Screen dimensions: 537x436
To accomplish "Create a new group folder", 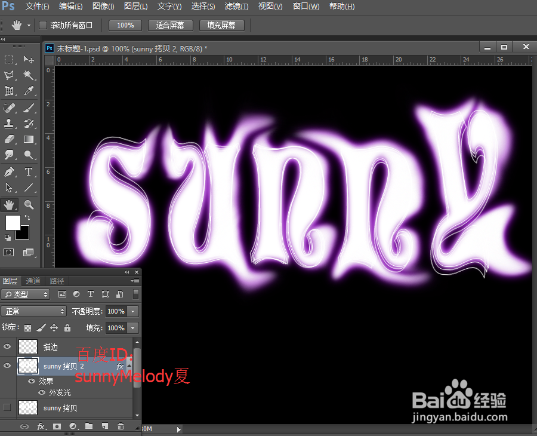I will [x=89, y=426].
